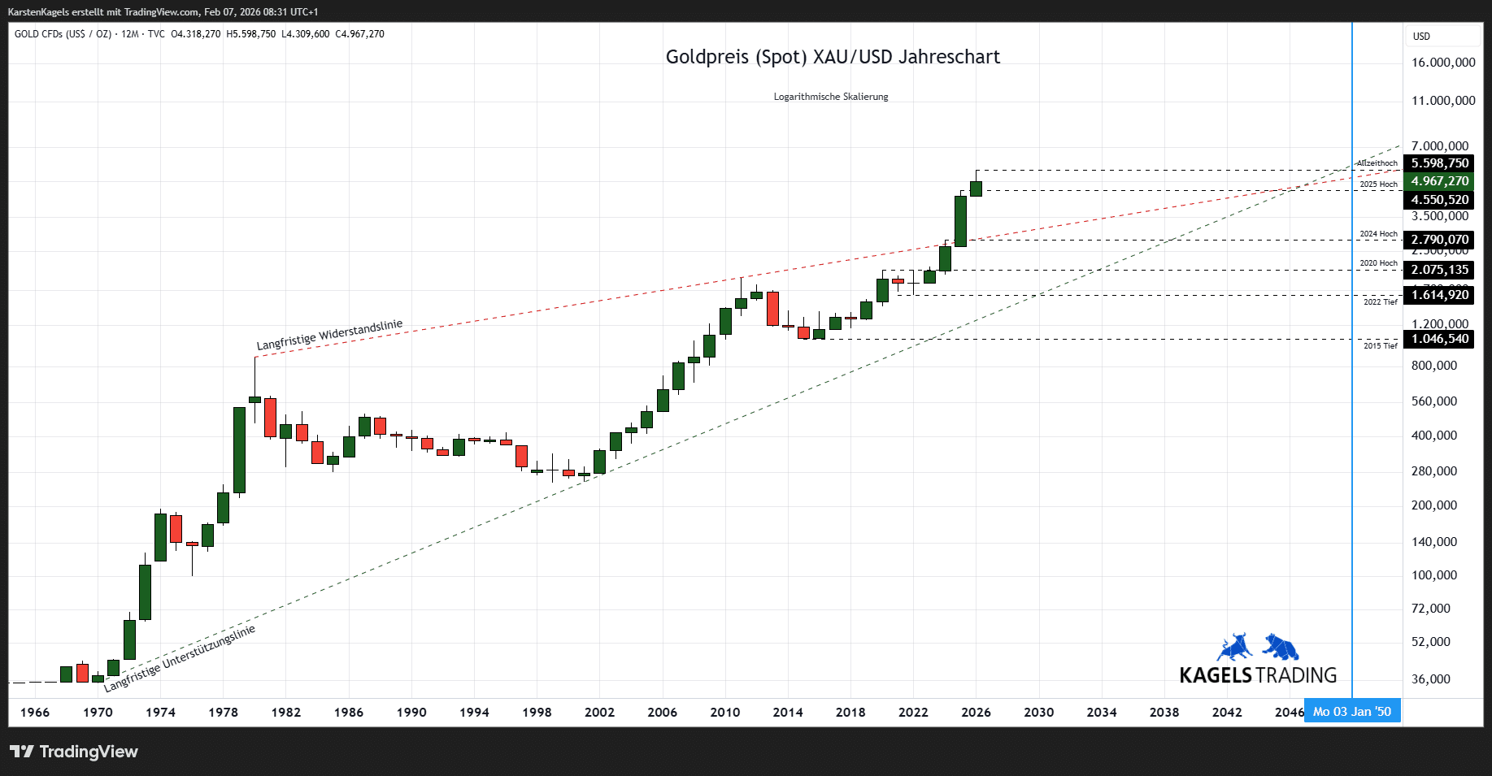Click the 2.790,070 price label on axis

coord(1439,240)
